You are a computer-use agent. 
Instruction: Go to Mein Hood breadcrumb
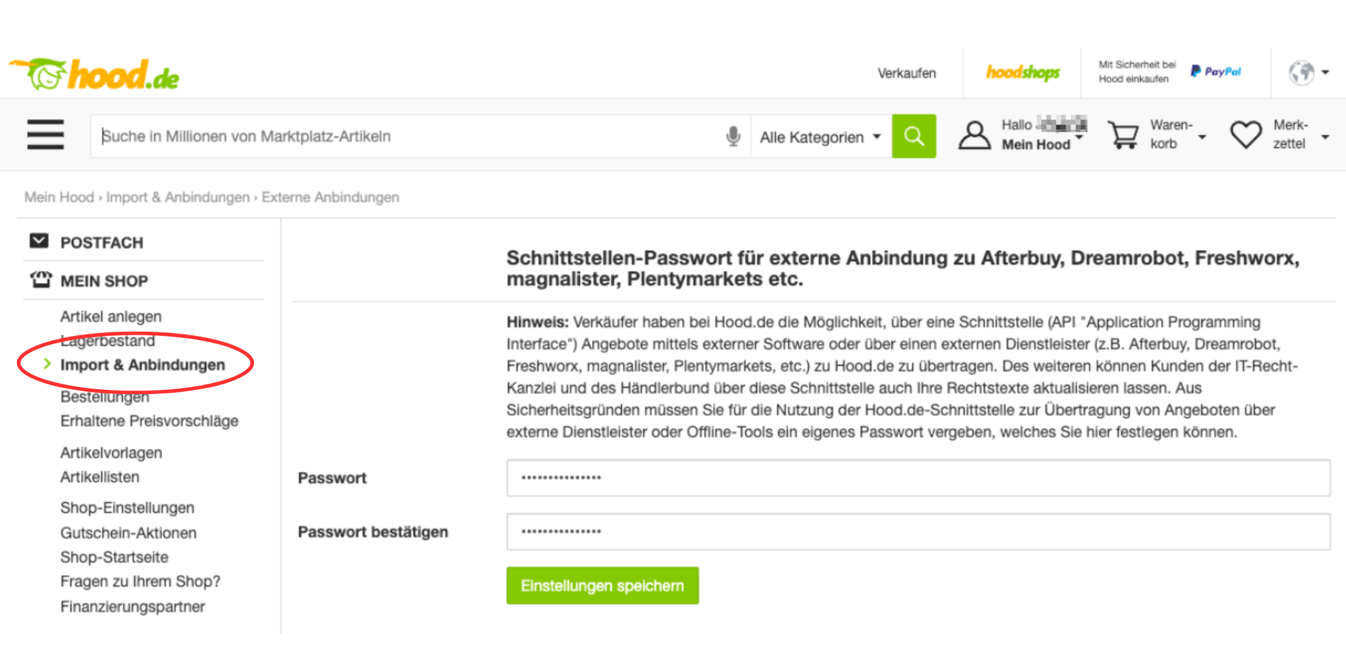(59, 197)
